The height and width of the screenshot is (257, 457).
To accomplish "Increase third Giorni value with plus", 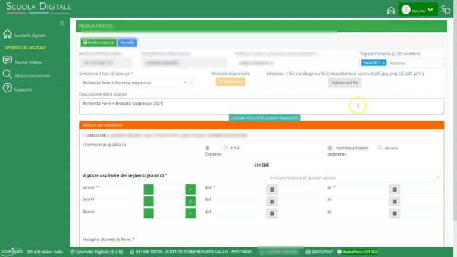I will pos(190,214).
